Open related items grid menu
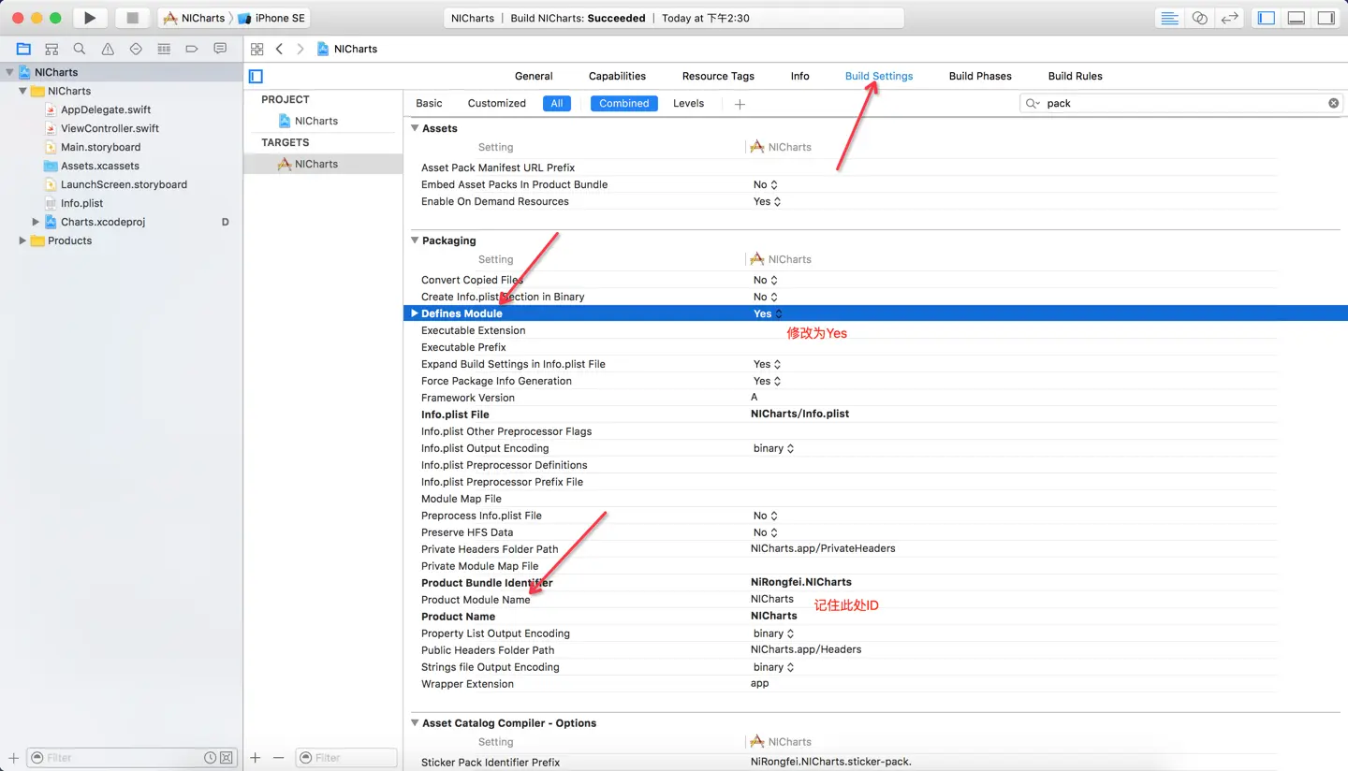Viewport: 1348px width, 771px height. pyautogui.click(x=257, y=49)
